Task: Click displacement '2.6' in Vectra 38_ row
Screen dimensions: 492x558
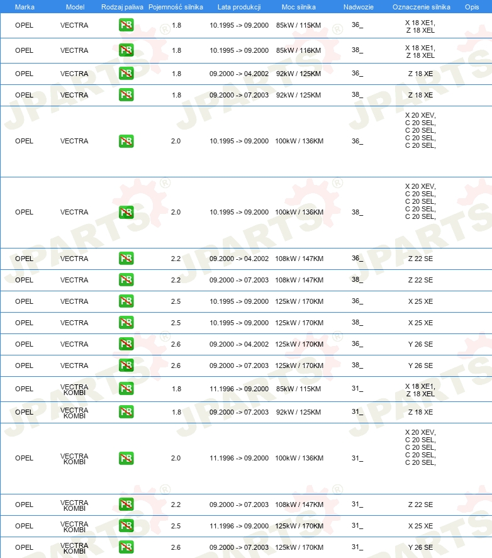Action: 176,365
